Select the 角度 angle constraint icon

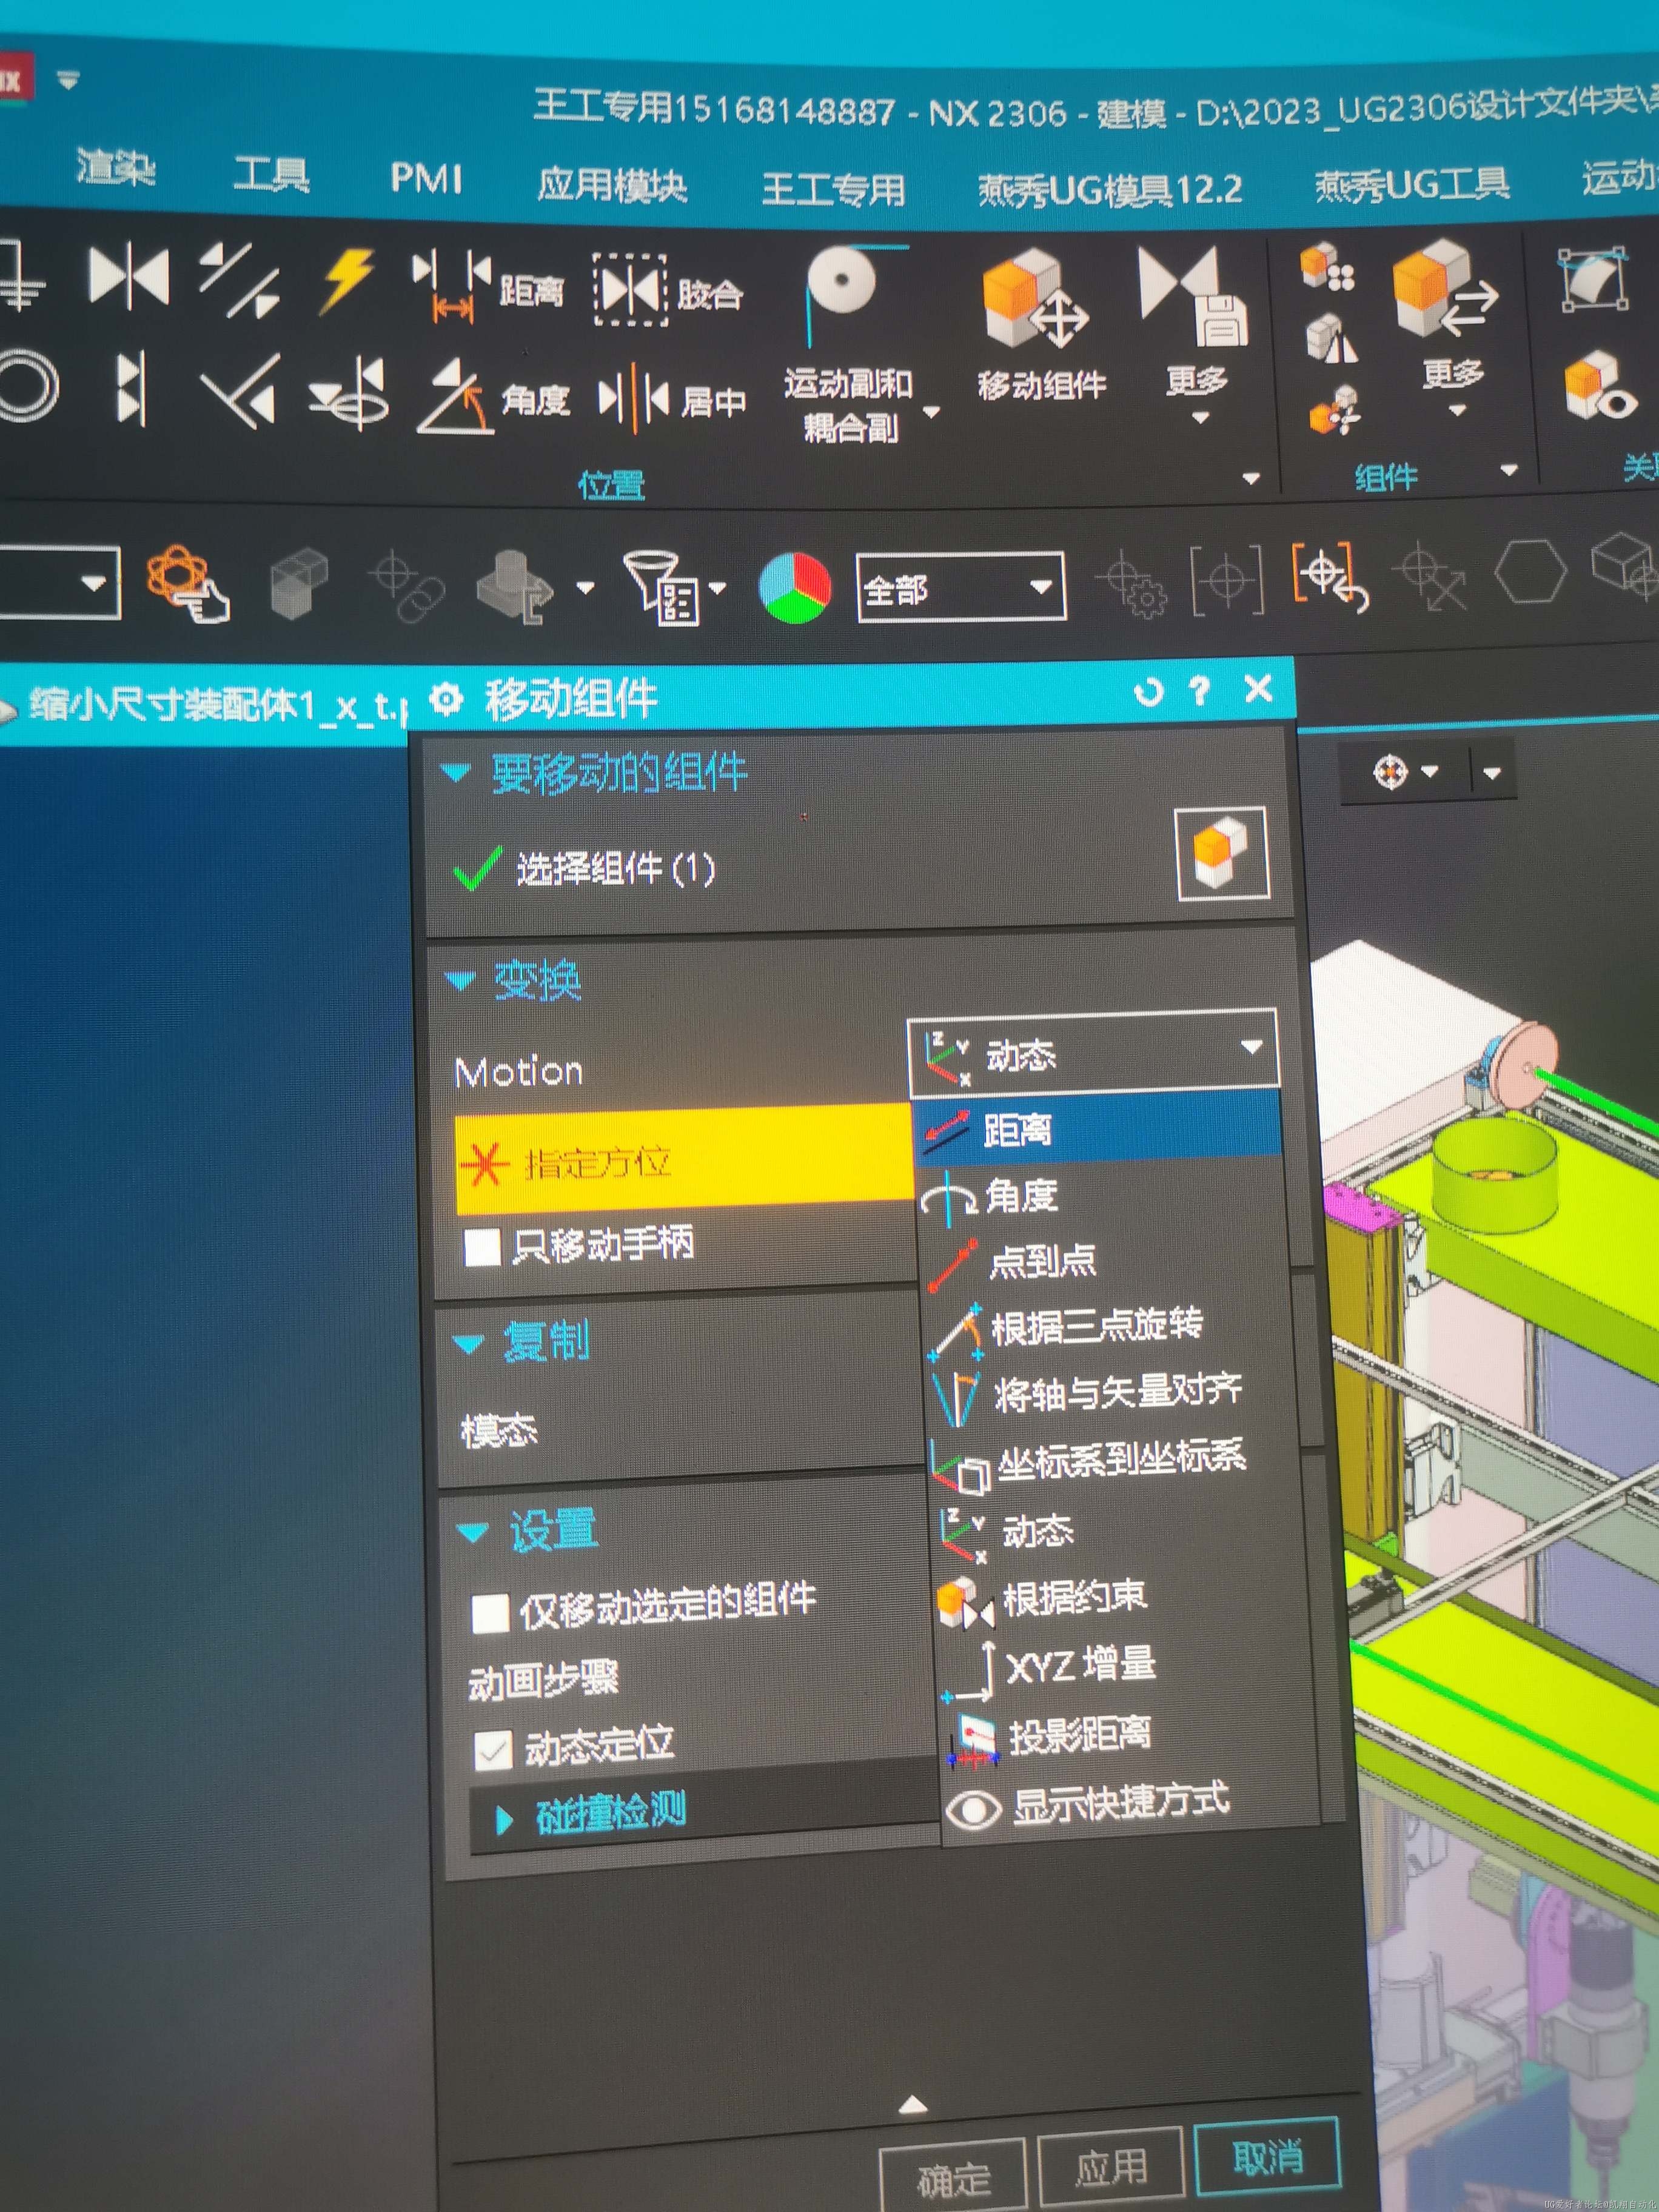[456, 398]
